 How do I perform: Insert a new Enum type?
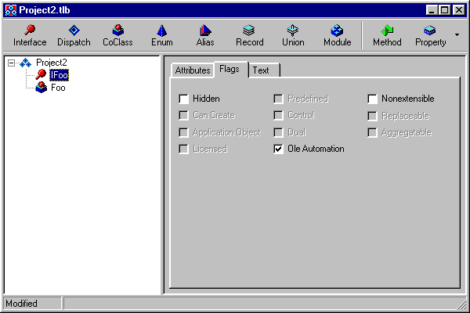162,35
